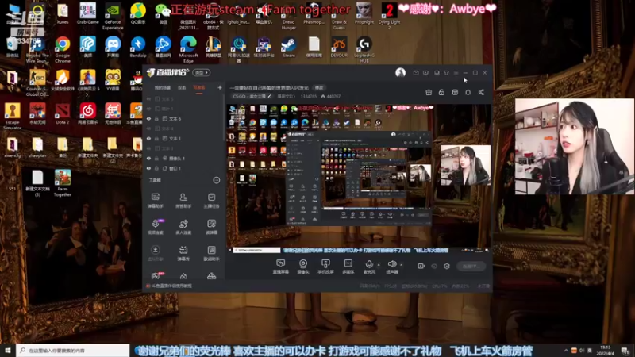Click the Windows taskbar search box
This screenshot has height=357, width=635.
[73, 350]
